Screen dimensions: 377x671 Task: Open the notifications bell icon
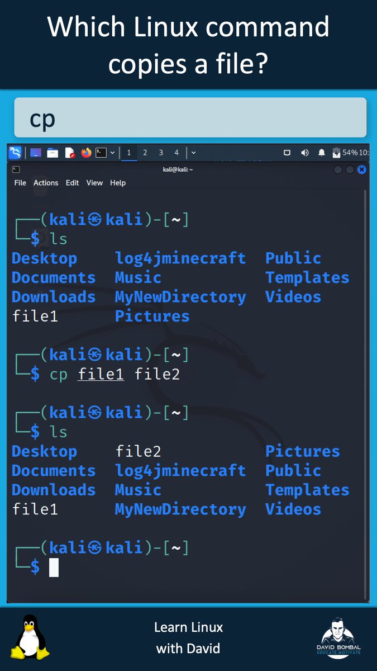(x=322, y=153)
